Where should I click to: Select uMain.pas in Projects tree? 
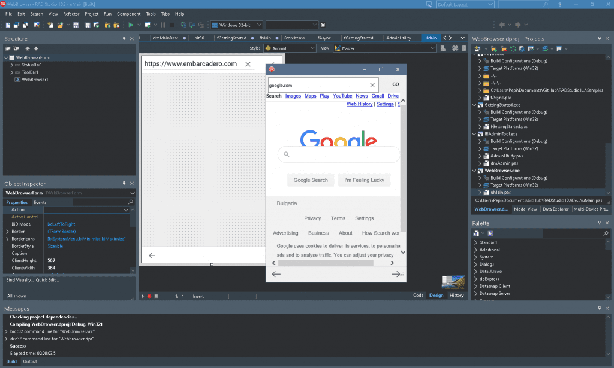501,193
